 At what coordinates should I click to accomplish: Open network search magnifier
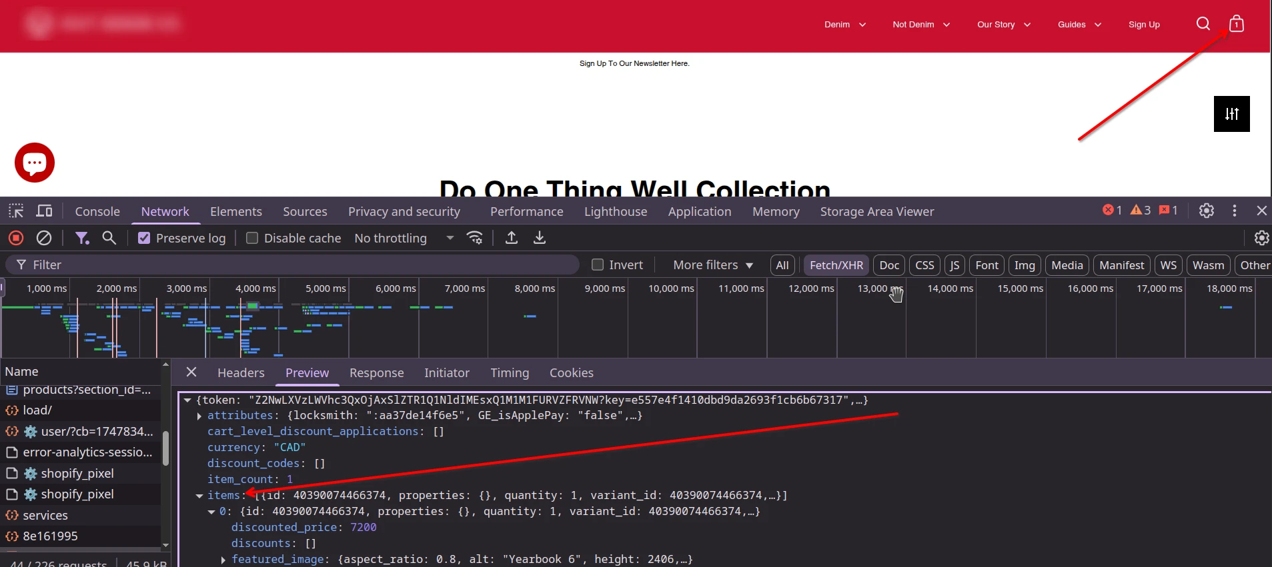[x=109, y=238]
